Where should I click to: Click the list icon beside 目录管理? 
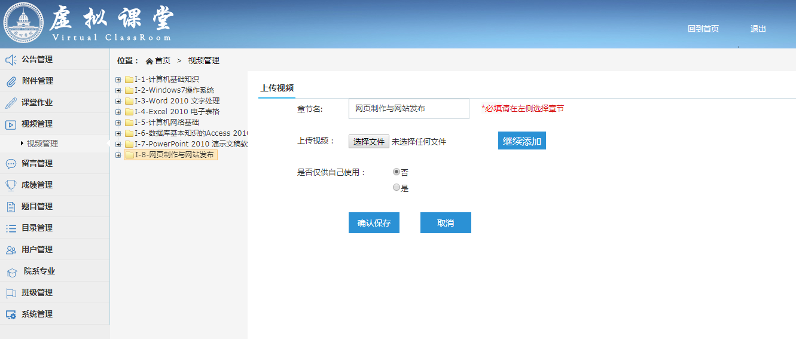[11, 228]
